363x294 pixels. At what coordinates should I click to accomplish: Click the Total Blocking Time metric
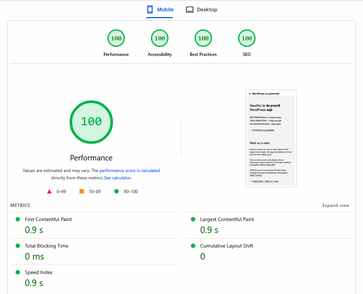click(x=46, y=246)
